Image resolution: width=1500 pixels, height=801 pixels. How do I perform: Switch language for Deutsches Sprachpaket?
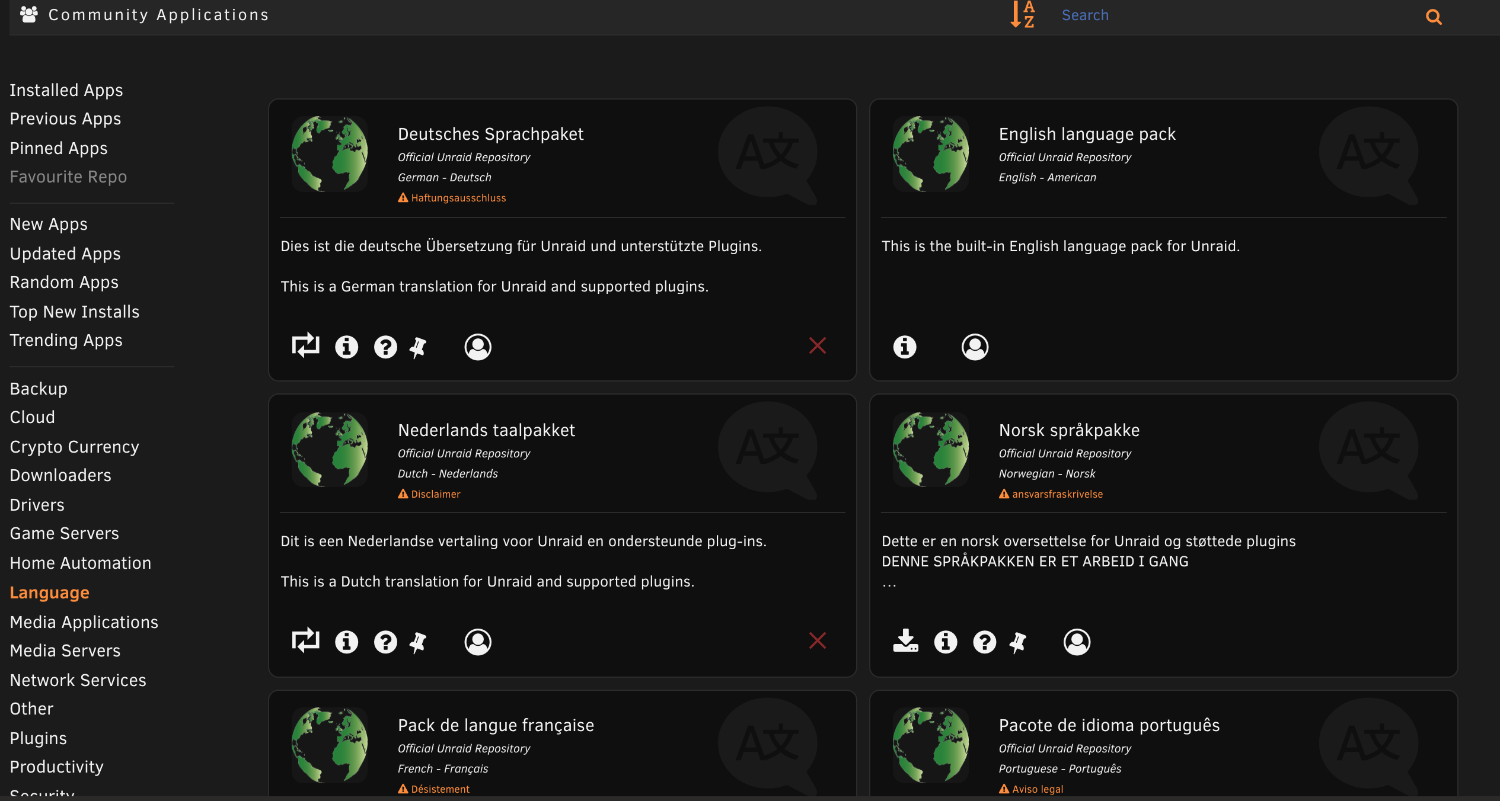(306, 346)
